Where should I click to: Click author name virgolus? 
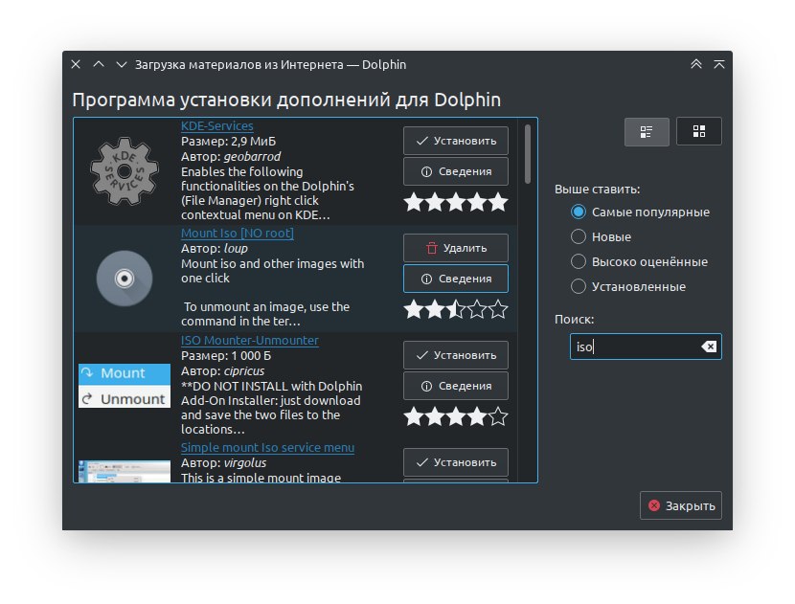point(245,463)
